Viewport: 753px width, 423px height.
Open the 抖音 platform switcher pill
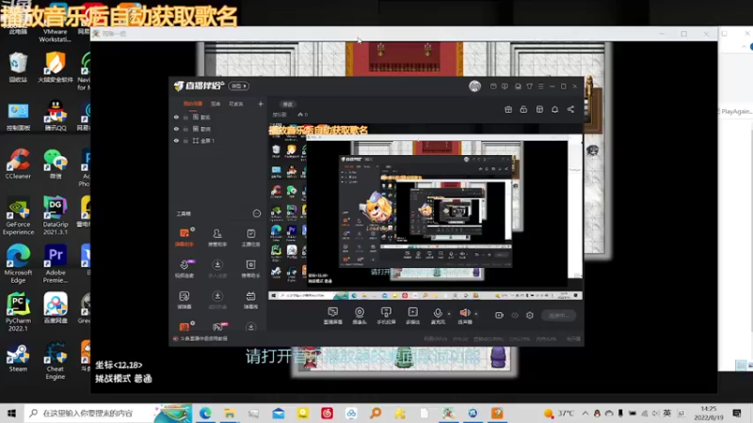(238, 86)
